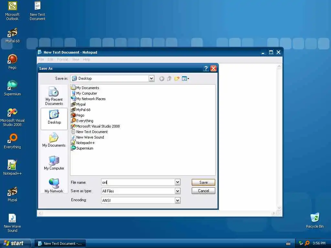Click the on-screen keyboard tray icon
331x248 pixels.
click(288, 243)
